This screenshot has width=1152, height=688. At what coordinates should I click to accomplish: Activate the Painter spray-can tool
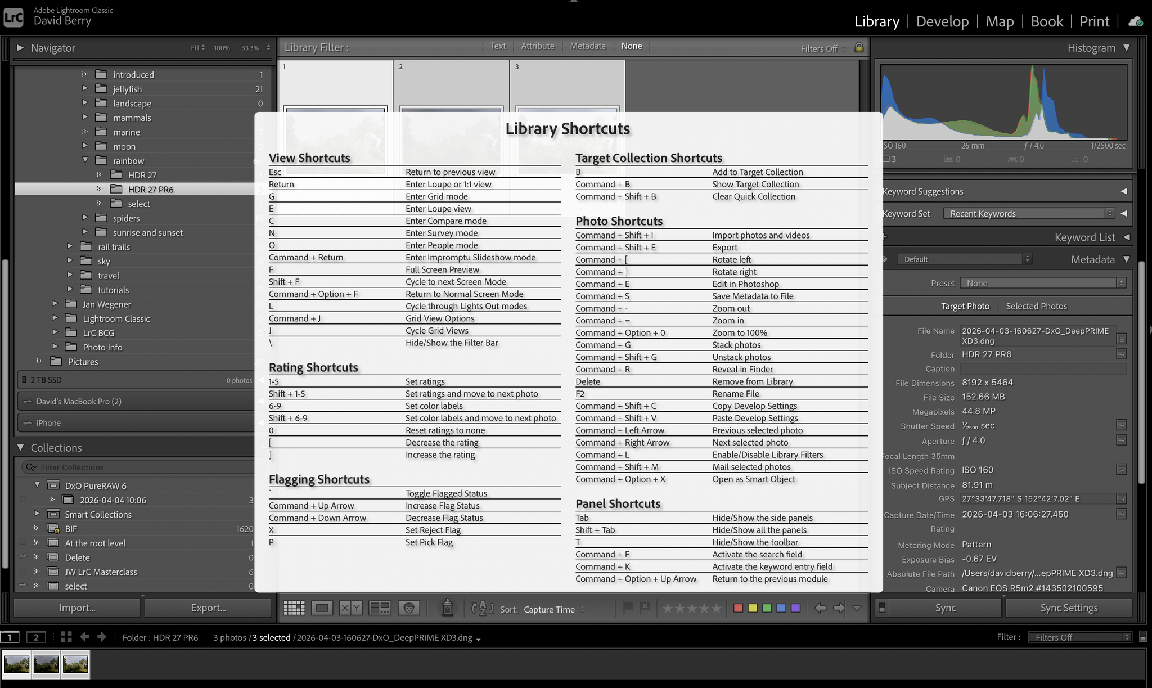[x=447, y=608]
